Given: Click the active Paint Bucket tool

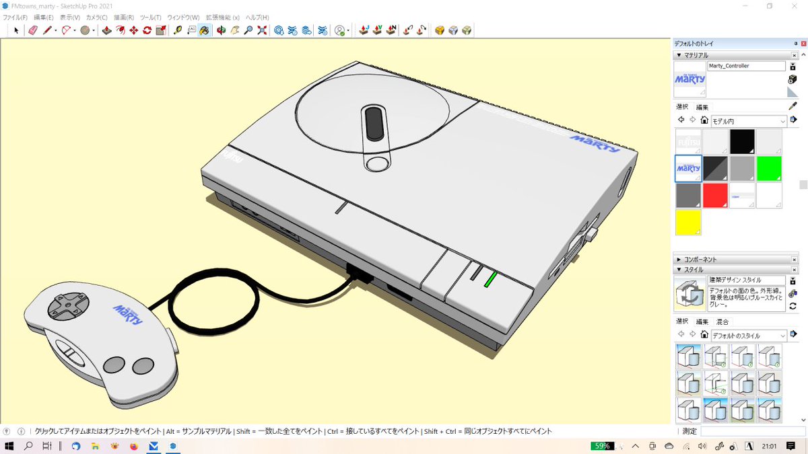Looking at the screenshot, I should [x=205, y=30].
